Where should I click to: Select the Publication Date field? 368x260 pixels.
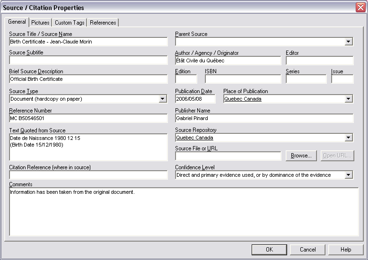(x=195, y=99)
